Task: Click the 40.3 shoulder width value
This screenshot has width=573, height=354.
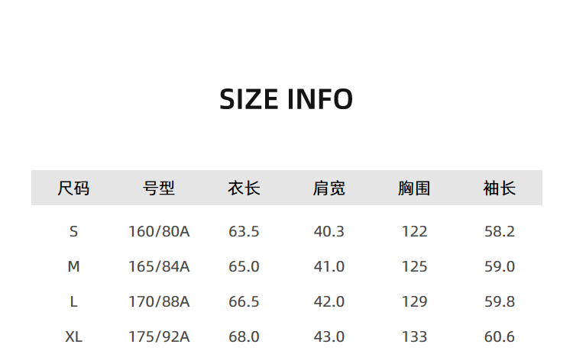Action: pyautogui.click(x=329, y=231)
